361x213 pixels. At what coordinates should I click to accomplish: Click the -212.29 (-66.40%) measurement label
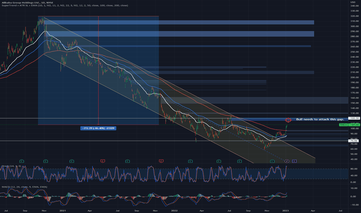click(x=98, y=128)
